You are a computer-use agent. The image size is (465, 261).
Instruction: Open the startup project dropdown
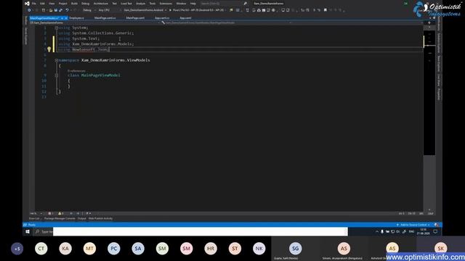(145, 10)
